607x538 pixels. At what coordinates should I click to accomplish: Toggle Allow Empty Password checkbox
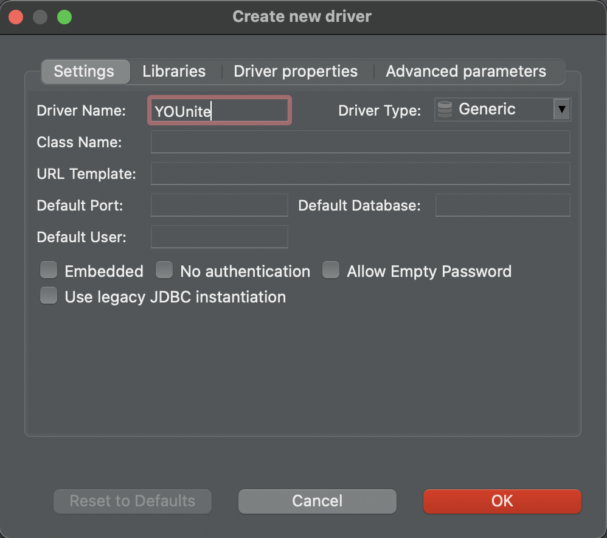tap(331, 270)
